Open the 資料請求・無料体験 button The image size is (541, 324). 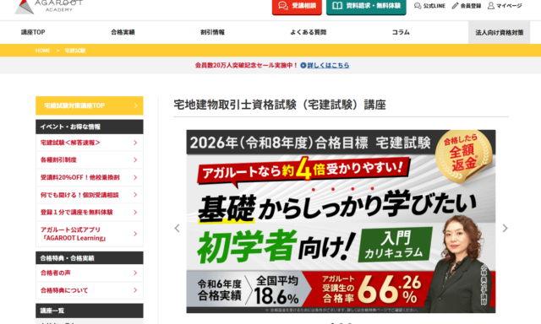pos(366,6)
